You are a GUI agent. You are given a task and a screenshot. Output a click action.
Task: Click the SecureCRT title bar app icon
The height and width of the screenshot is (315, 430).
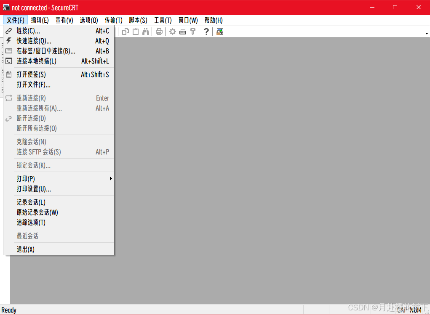coord(6,8)
